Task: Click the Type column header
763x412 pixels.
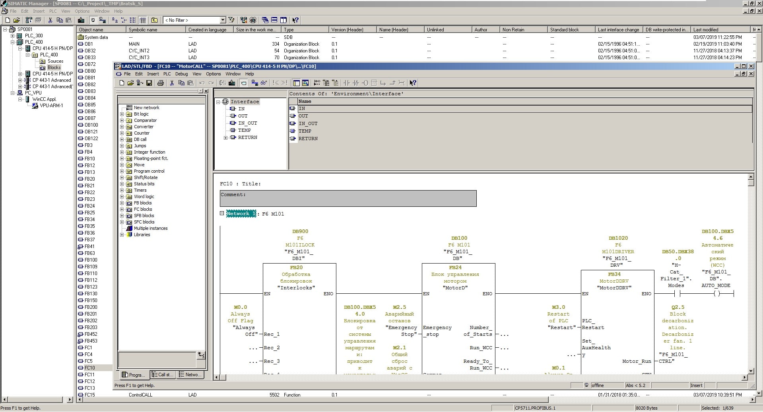Action: 305,30
